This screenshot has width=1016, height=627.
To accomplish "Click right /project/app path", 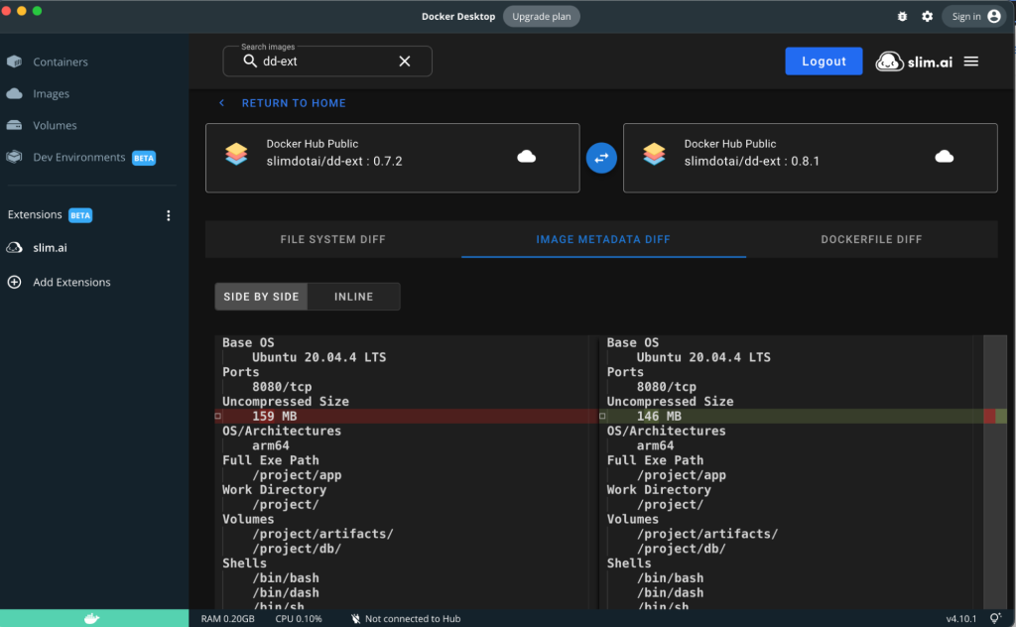I will (x=681, y=475).
